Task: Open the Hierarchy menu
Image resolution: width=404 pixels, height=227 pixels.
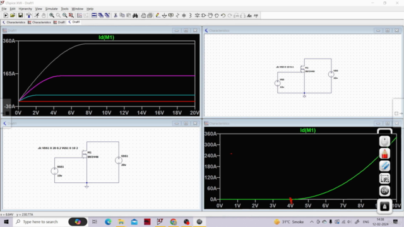Action: 25,9
